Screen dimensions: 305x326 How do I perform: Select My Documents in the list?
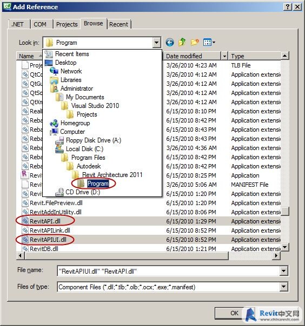[85, 97]
